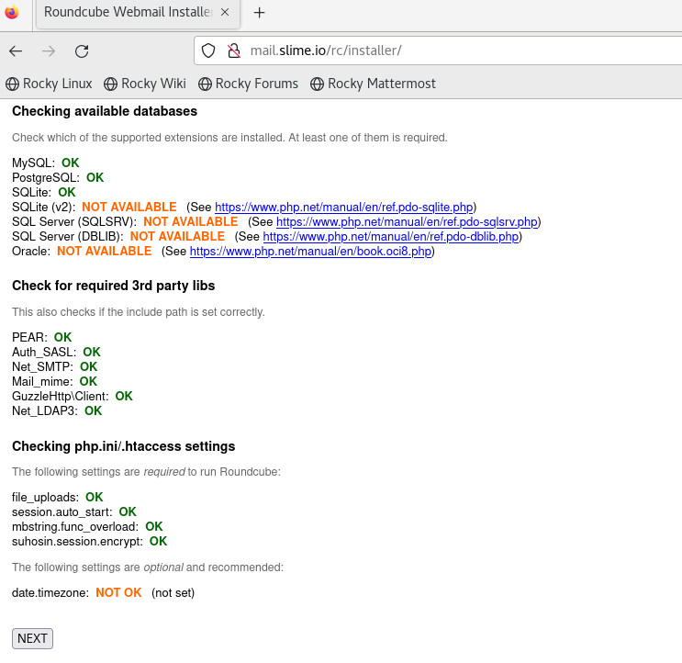This screenshot has width=682, height=663.
Task: Click the 'PostgreSQL:' label
Action: click(46, 178)
